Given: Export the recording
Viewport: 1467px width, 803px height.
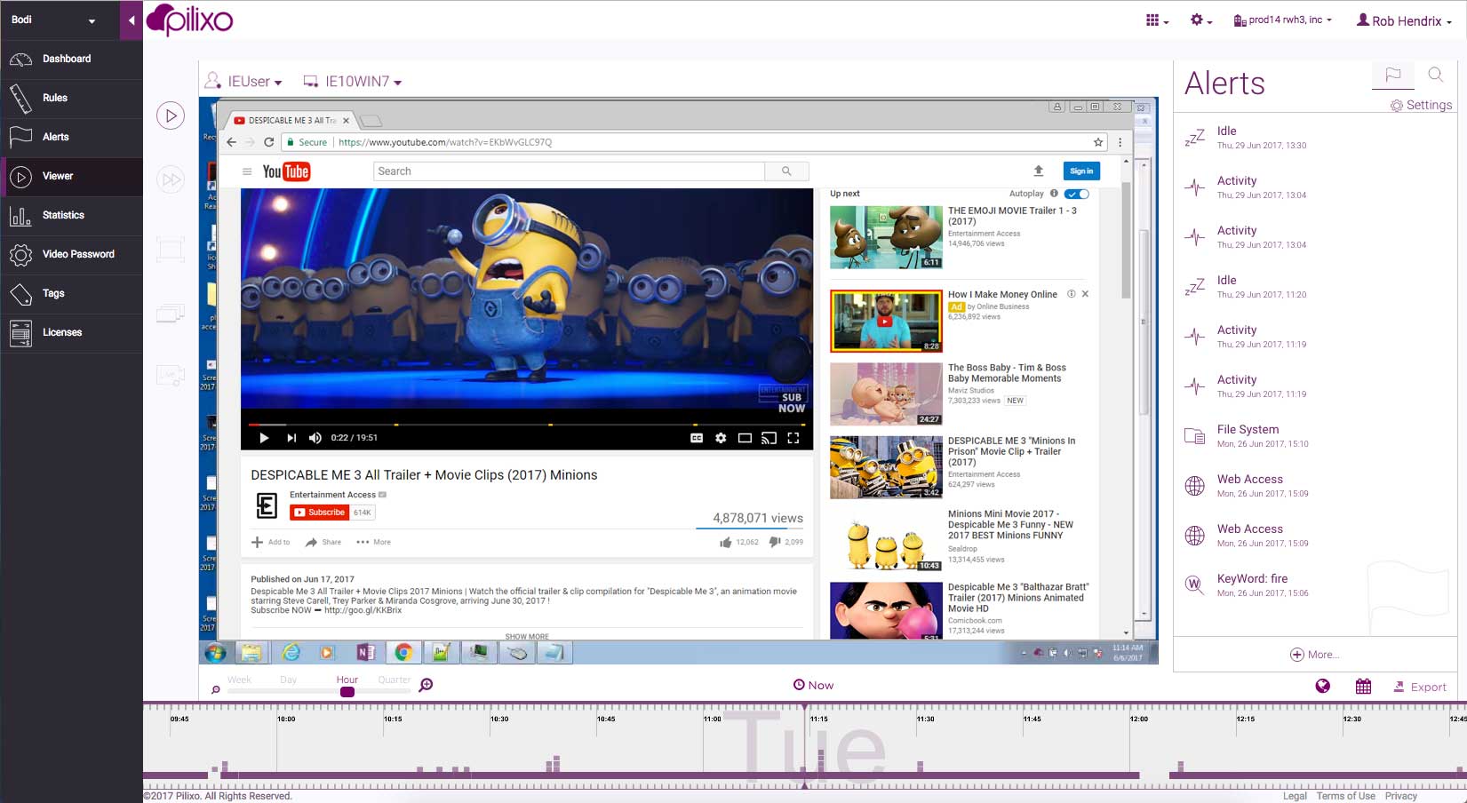Looking at the screenshot, I should click(1420, 687).
